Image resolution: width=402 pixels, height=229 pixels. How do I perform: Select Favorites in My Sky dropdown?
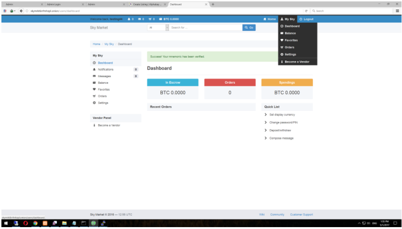pyautogui.click(x=297, y=40)
